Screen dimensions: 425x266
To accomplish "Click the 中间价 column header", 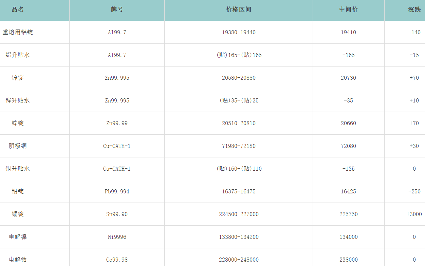I will coord(348,9).
